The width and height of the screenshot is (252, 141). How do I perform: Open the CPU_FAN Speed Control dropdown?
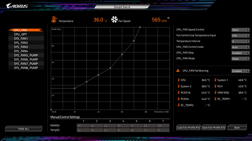(x=241, y=30)
